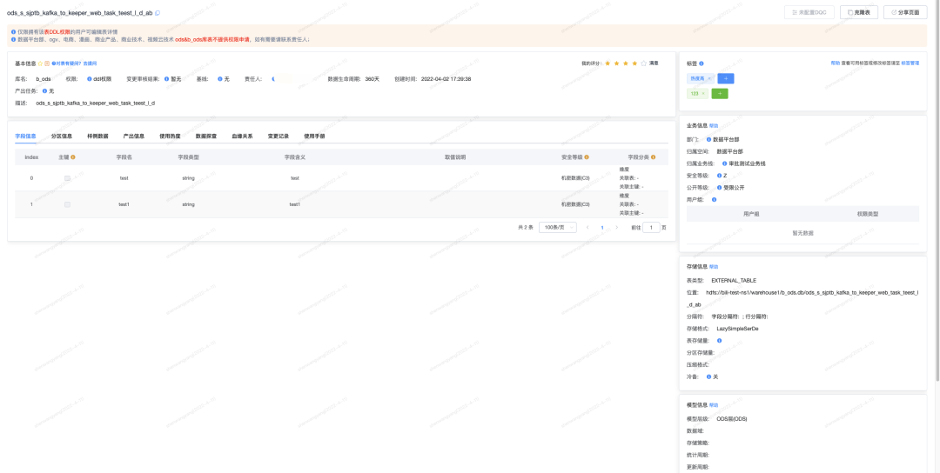Click the info icon next to 标签
Viewport: 940px width, 473px height.
click(x=702, y=63)
